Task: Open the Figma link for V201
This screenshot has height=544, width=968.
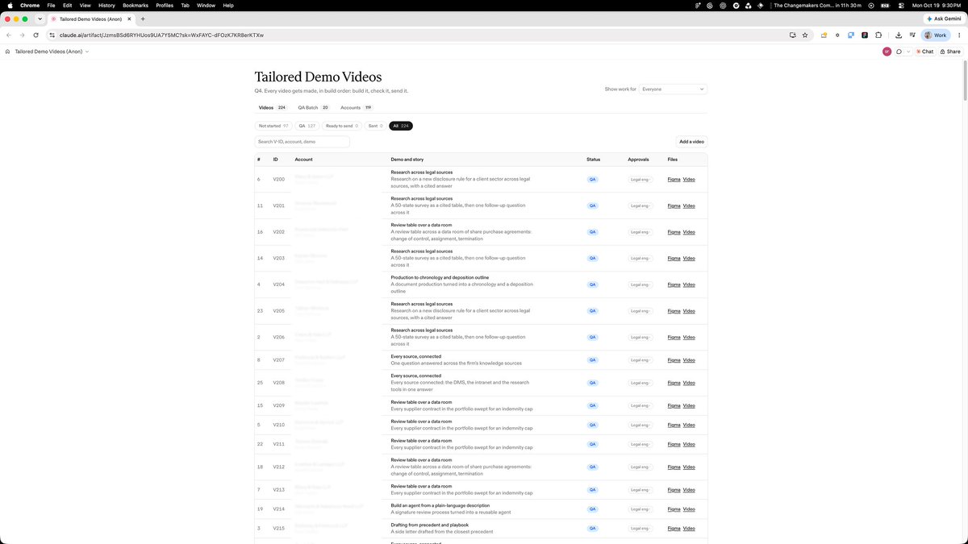Action: [674, 206]
